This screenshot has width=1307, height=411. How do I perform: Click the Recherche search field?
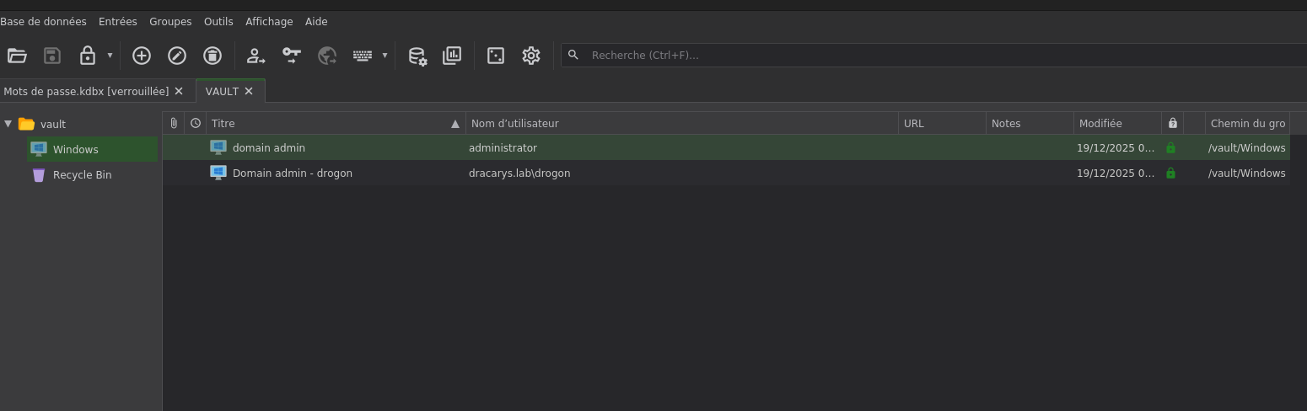coord(928,56)
